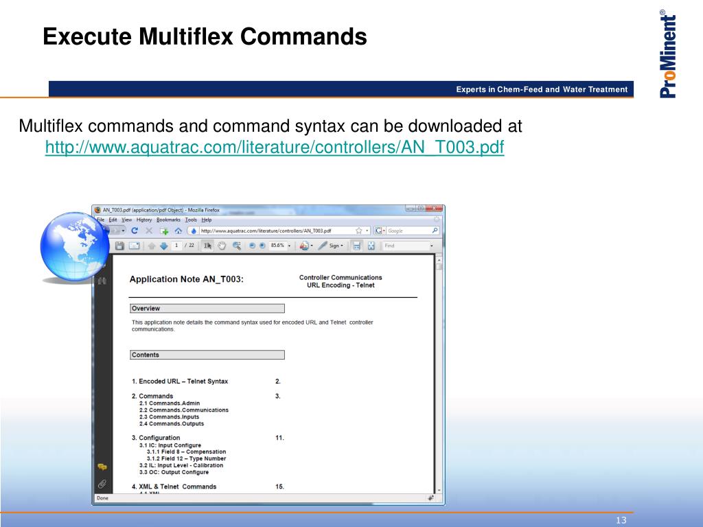Click '2.1 Commands.Admin' entry
The image size is (703, 527).
click(x=170, y=403)
